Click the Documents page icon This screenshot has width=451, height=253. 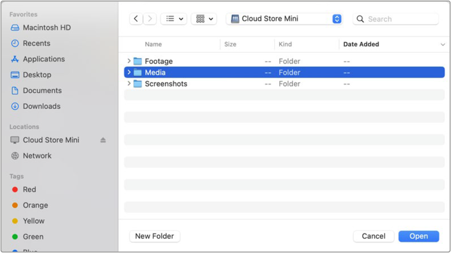(x=15, y=91)
